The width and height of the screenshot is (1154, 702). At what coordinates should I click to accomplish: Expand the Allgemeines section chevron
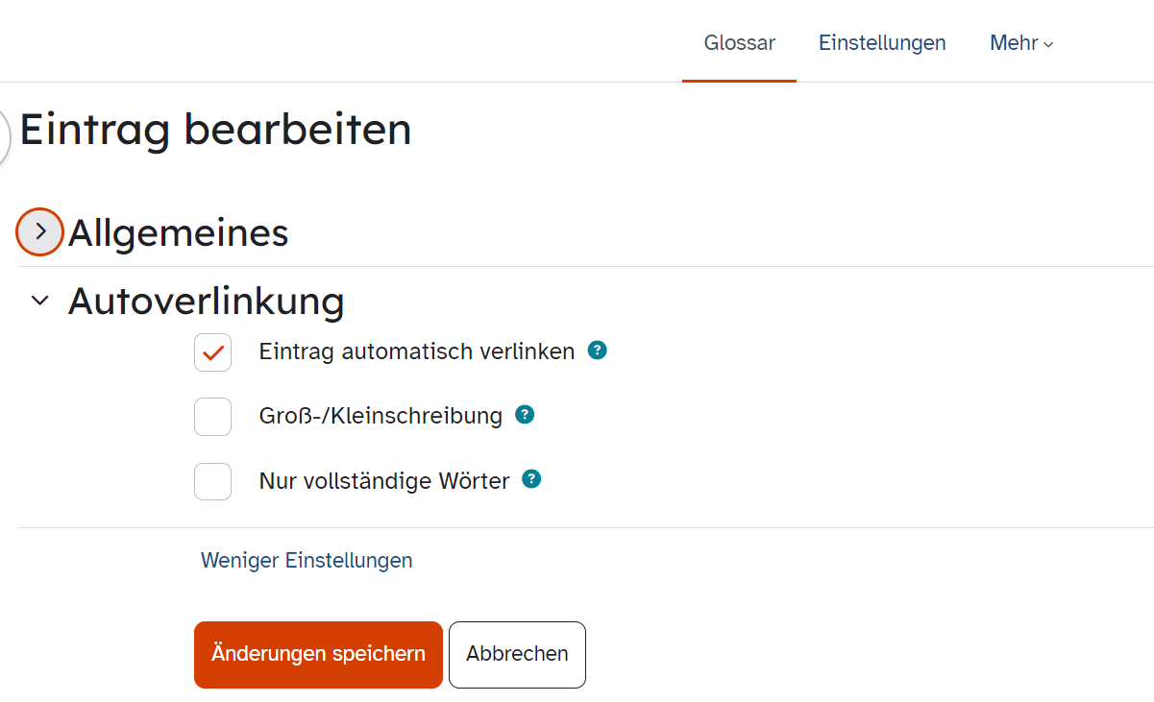(39, 231)
